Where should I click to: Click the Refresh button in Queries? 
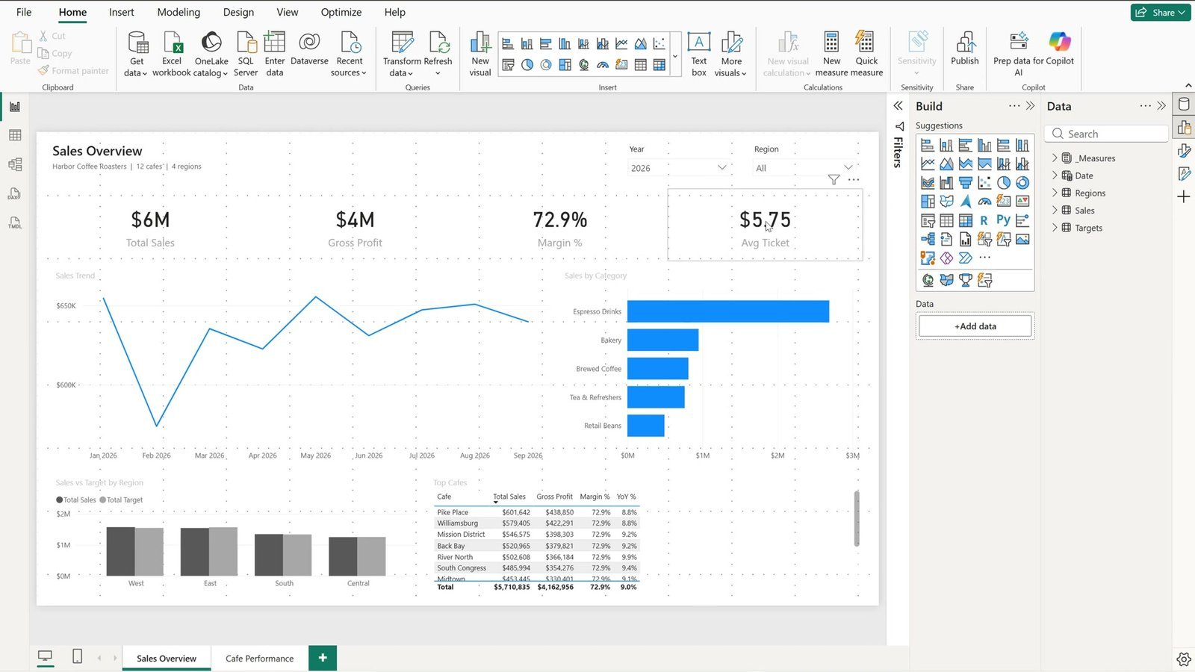(x=438, y=54)
